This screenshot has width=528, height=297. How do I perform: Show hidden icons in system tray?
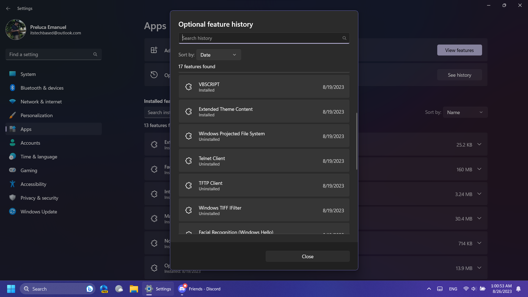(429, 289)
